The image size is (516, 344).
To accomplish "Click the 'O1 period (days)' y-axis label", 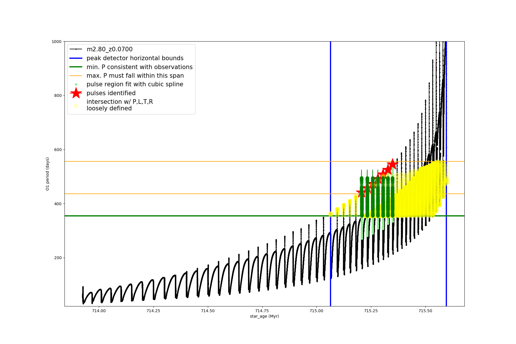I will coord(48,174).
